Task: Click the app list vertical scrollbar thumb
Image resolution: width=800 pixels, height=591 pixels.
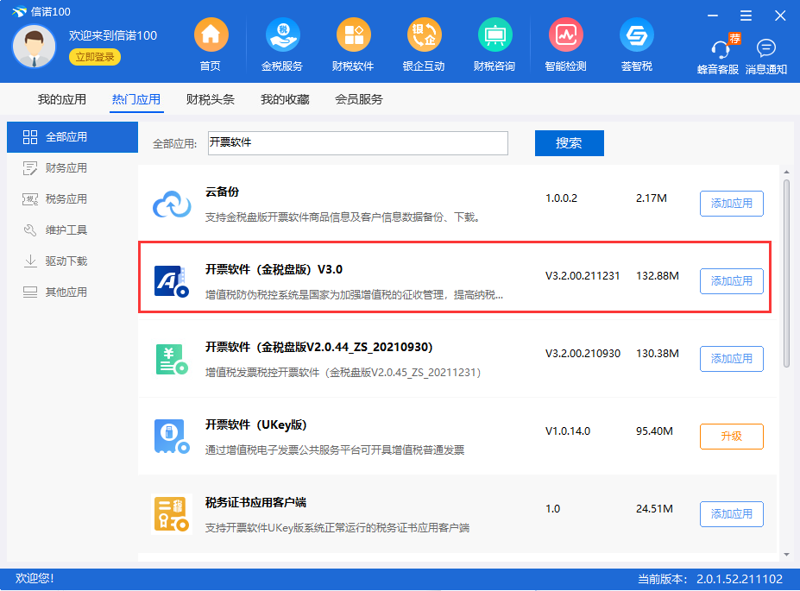Action: click(786, 273)
